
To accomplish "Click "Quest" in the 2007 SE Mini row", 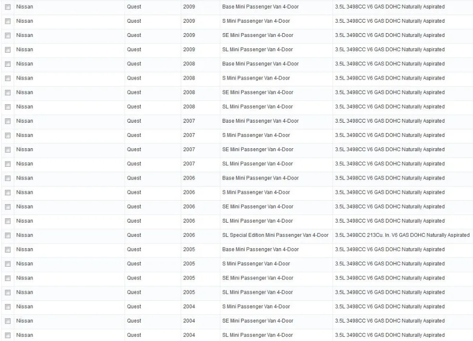I will 134,150.
